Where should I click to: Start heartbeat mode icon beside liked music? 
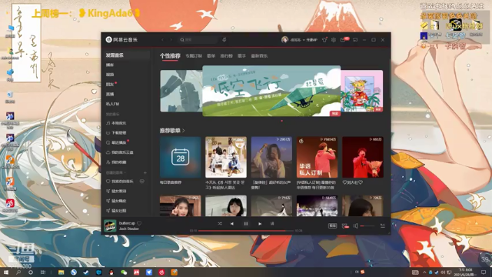tap(141, 182)
